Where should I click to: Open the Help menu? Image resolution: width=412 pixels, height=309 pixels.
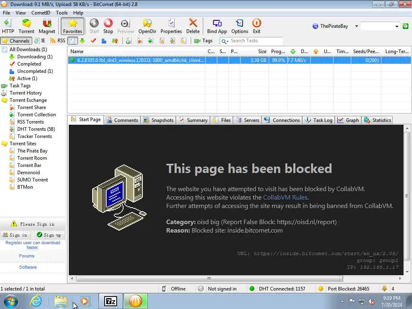pos(78,12)
